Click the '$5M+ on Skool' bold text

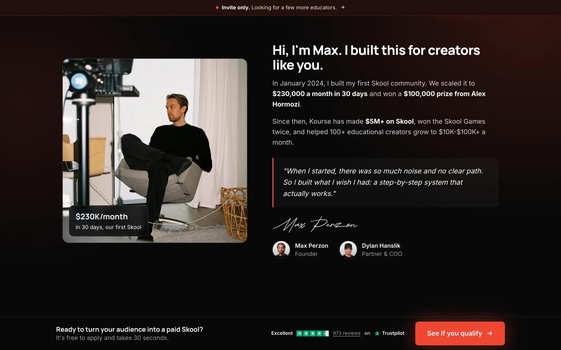389,121
